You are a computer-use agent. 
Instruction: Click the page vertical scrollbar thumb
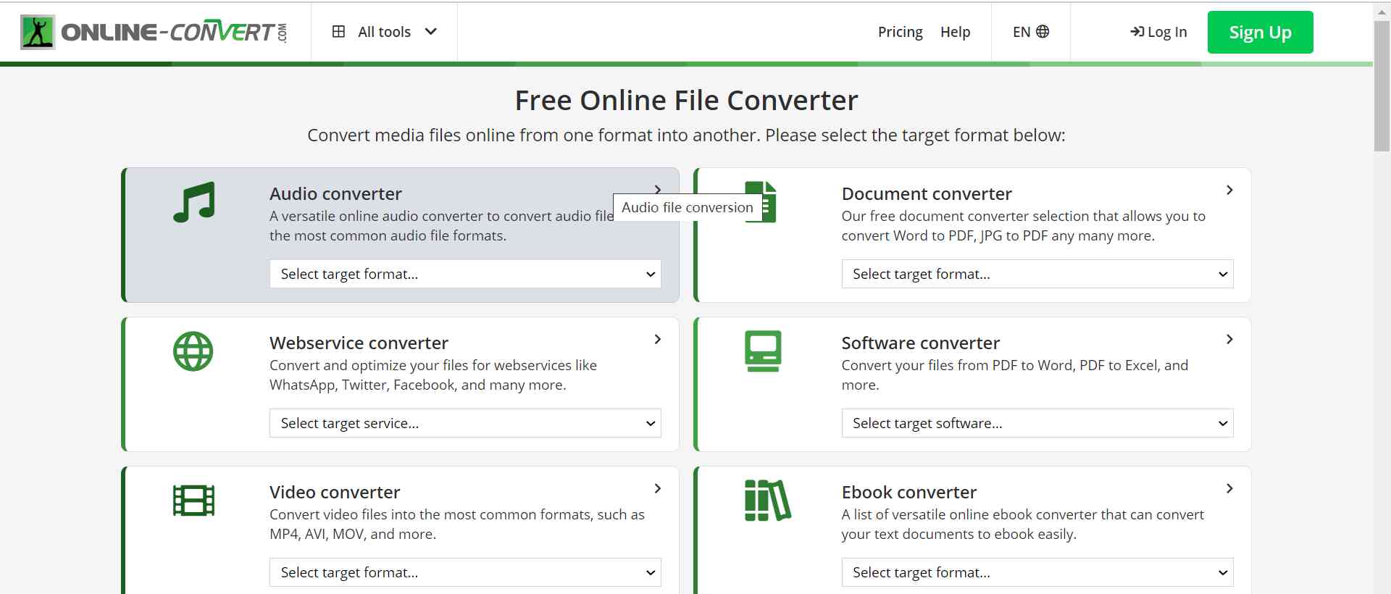click(1382, 87)
